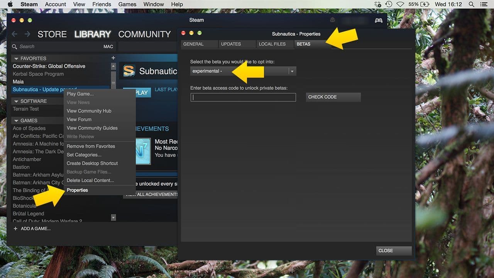Open the Friends menu

tap(101, 4)
